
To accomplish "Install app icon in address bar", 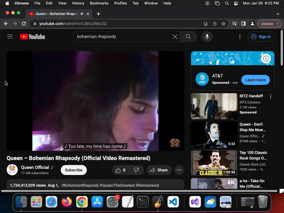I will tap(206, 24).
